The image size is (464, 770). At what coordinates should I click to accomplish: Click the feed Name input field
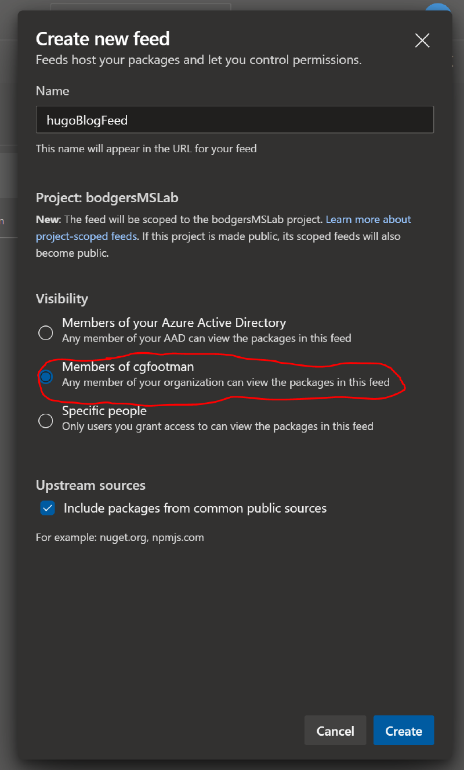point(234,120)
